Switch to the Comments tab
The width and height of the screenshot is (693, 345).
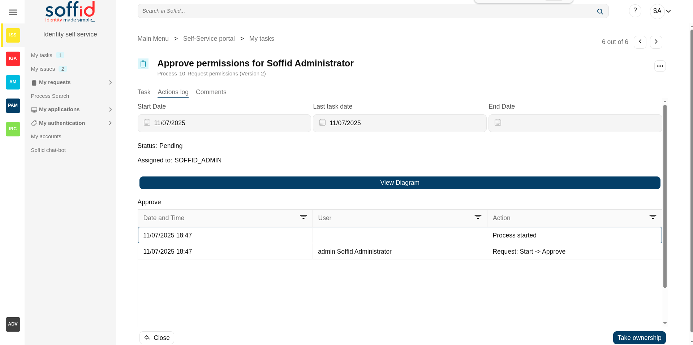click(x=211, y=92)
